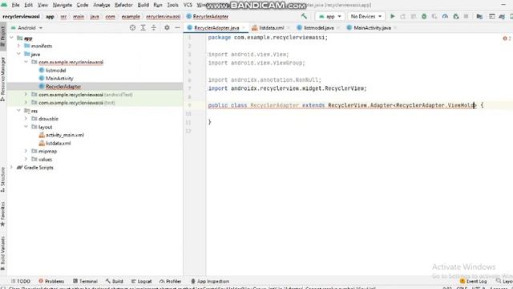Expand Gradle Scripts node
The width and height of the screenshot is (513, 289).
tap(12, 168)
